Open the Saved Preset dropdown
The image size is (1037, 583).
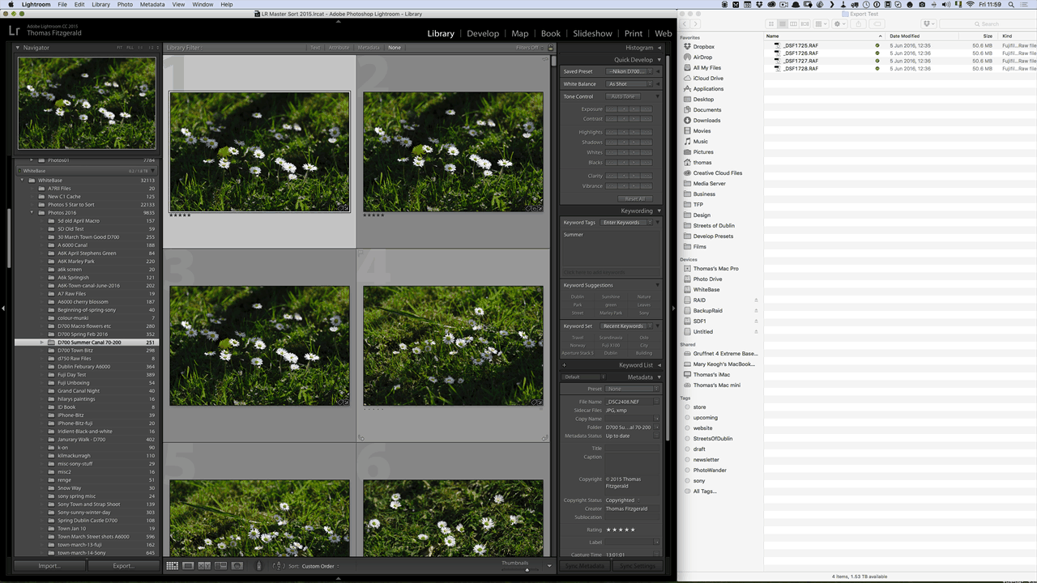(x=629, y=71)
